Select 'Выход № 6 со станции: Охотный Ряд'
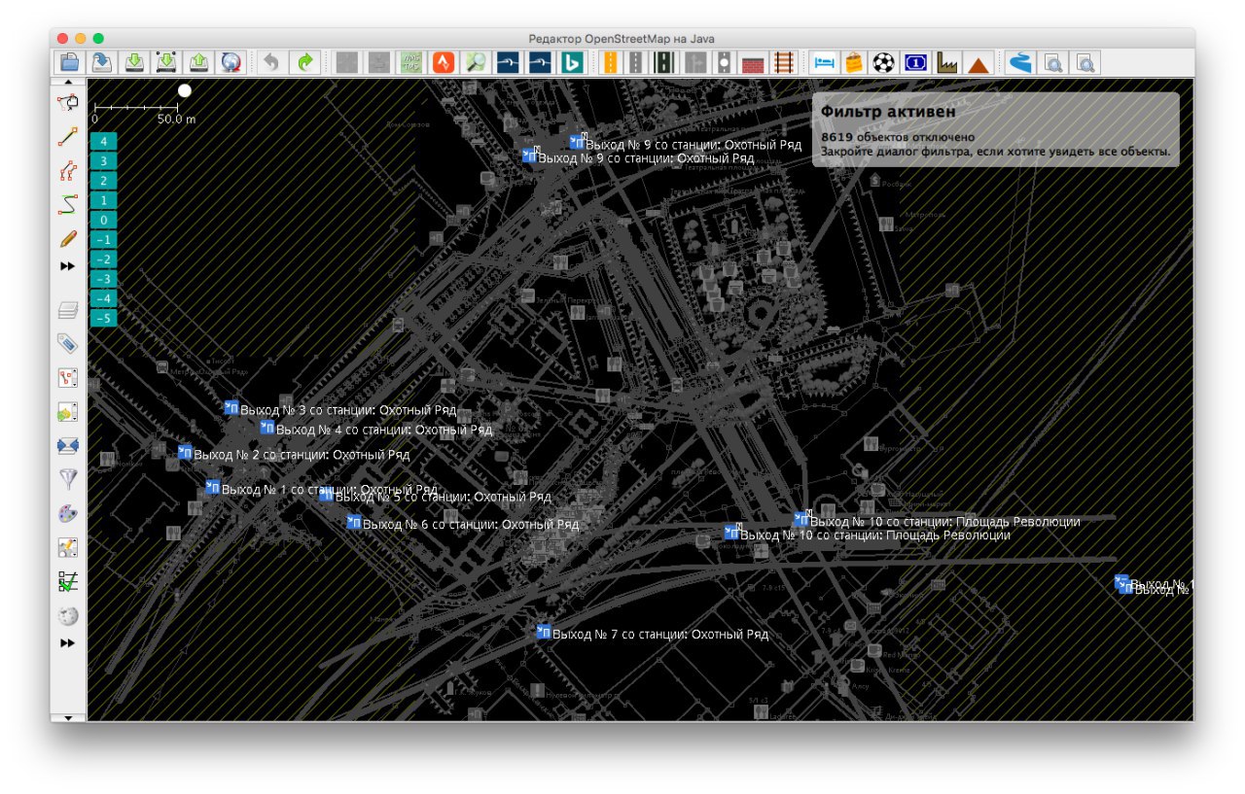Image resolution: width=1245 pixels, height=794 pixels. pos(471,525)
